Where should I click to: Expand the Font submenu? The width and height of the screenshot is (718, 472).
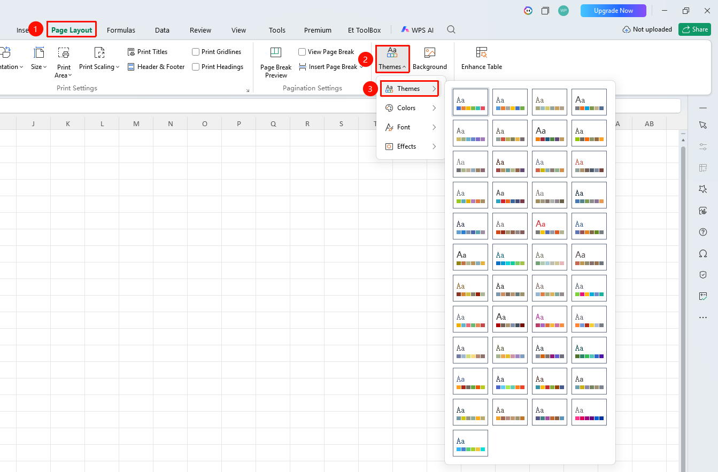point(411,127)
